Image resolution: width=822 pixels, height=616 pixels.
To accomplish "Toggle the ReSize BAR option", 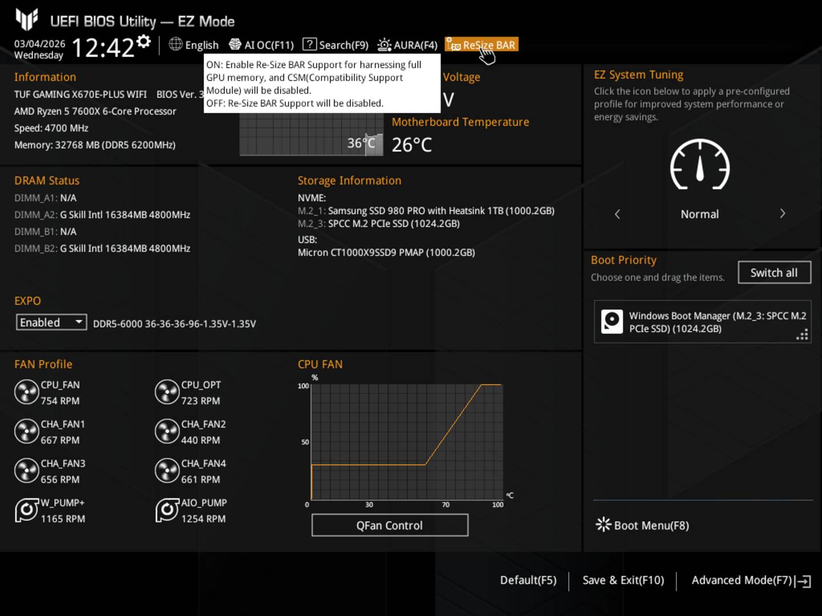I will (x=482, y=45).
